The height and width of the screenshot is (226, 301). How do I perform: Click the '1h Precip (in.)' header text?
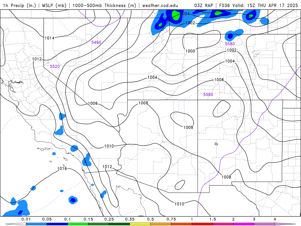(20, 6)
